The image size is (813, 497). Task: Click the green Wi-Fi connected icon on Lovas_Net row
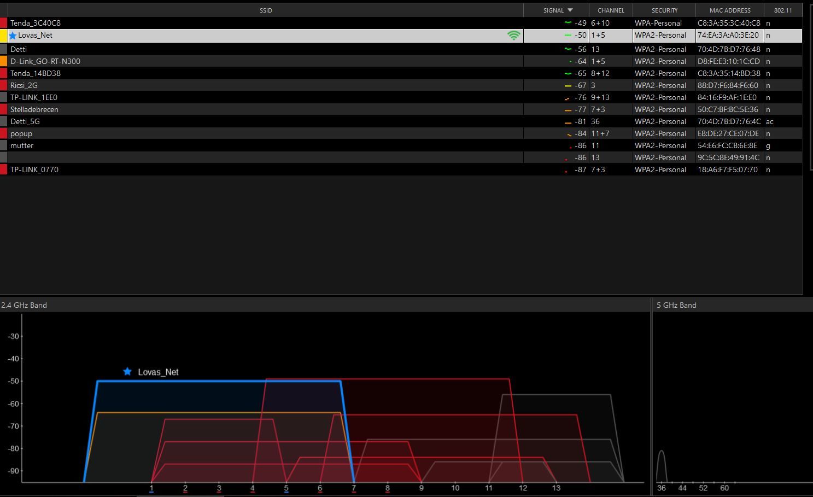pos(513,36)
